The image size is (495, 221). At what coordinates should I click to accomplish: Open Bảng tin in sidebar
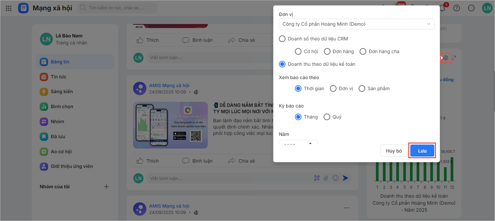[x=75, y=62]
